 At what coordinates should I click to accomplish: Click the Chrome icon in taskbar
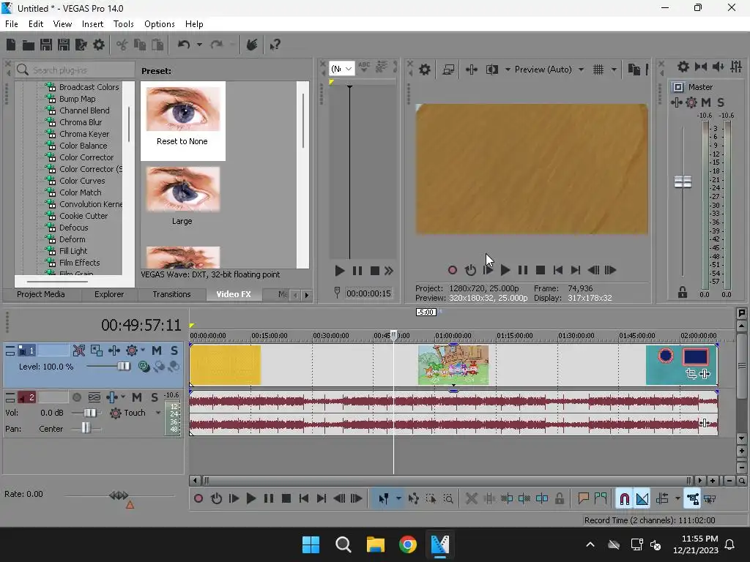407,544
